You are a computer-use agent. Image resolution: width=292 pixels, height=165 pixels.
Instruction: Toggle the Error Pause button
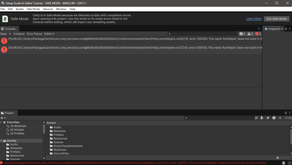click(34, 34)
